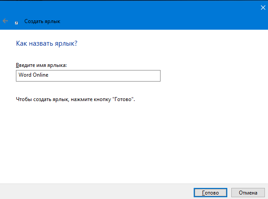
Task: Click the quoted "Готово" word in instructions
Action: click(123, 99)
